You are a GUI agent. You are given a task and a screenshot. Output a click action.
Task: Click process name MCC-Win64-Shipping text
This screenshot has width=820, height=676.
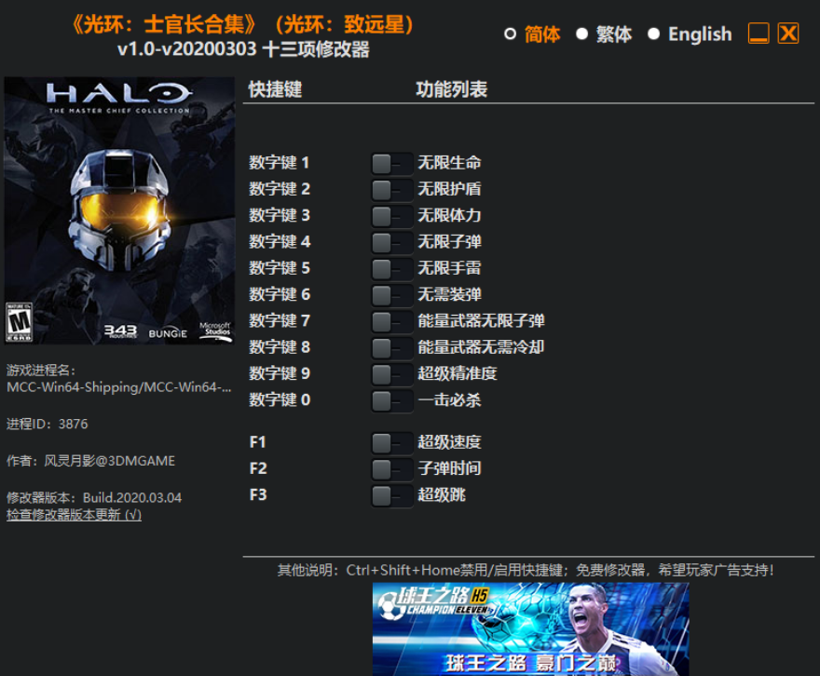coord(118,387)
